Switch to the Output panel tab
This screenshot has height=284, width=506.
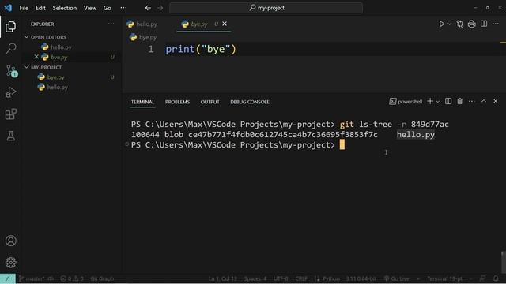[210, 102]
